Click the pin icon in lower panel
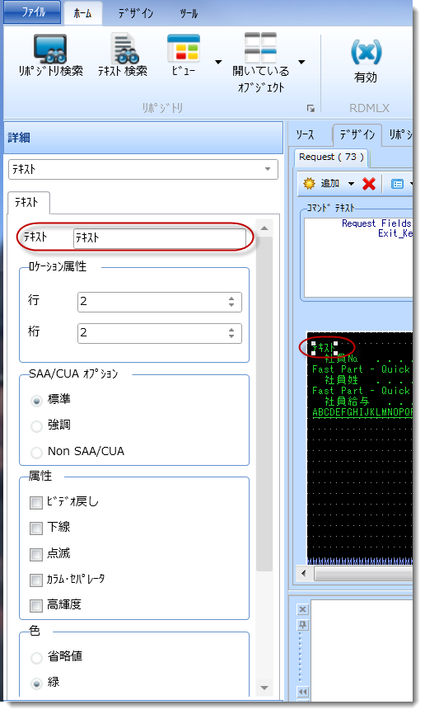The image size is (425, 714). (302, 625)
